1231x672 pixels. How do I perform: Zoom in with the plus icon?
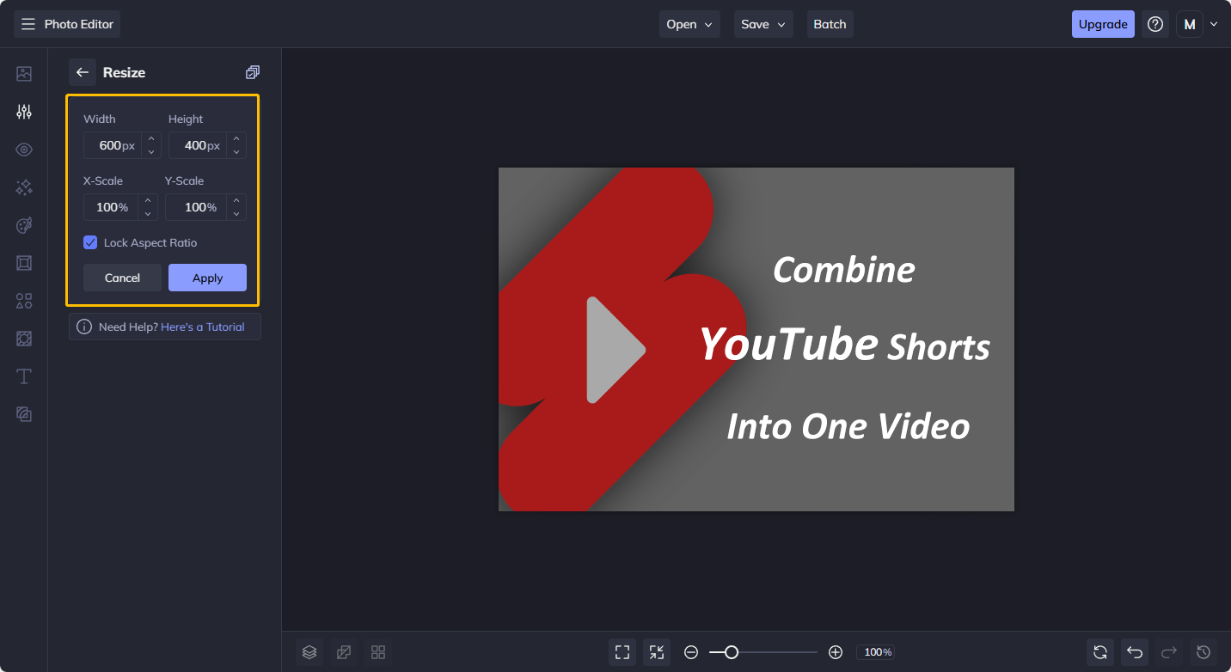(836, 652)
